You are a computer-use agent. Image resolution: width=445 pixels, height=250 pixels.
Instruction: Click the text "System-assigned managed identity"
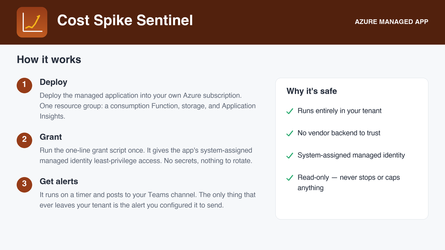[x=351, y=155]
